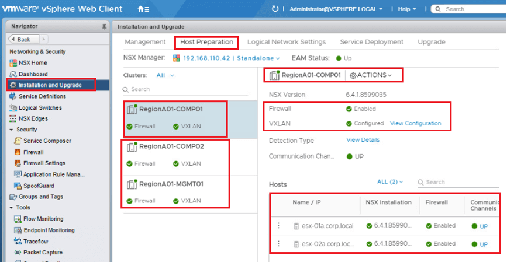Open Service Composer under Security
This screenshot has width=507, height=262.
[47, 141]
